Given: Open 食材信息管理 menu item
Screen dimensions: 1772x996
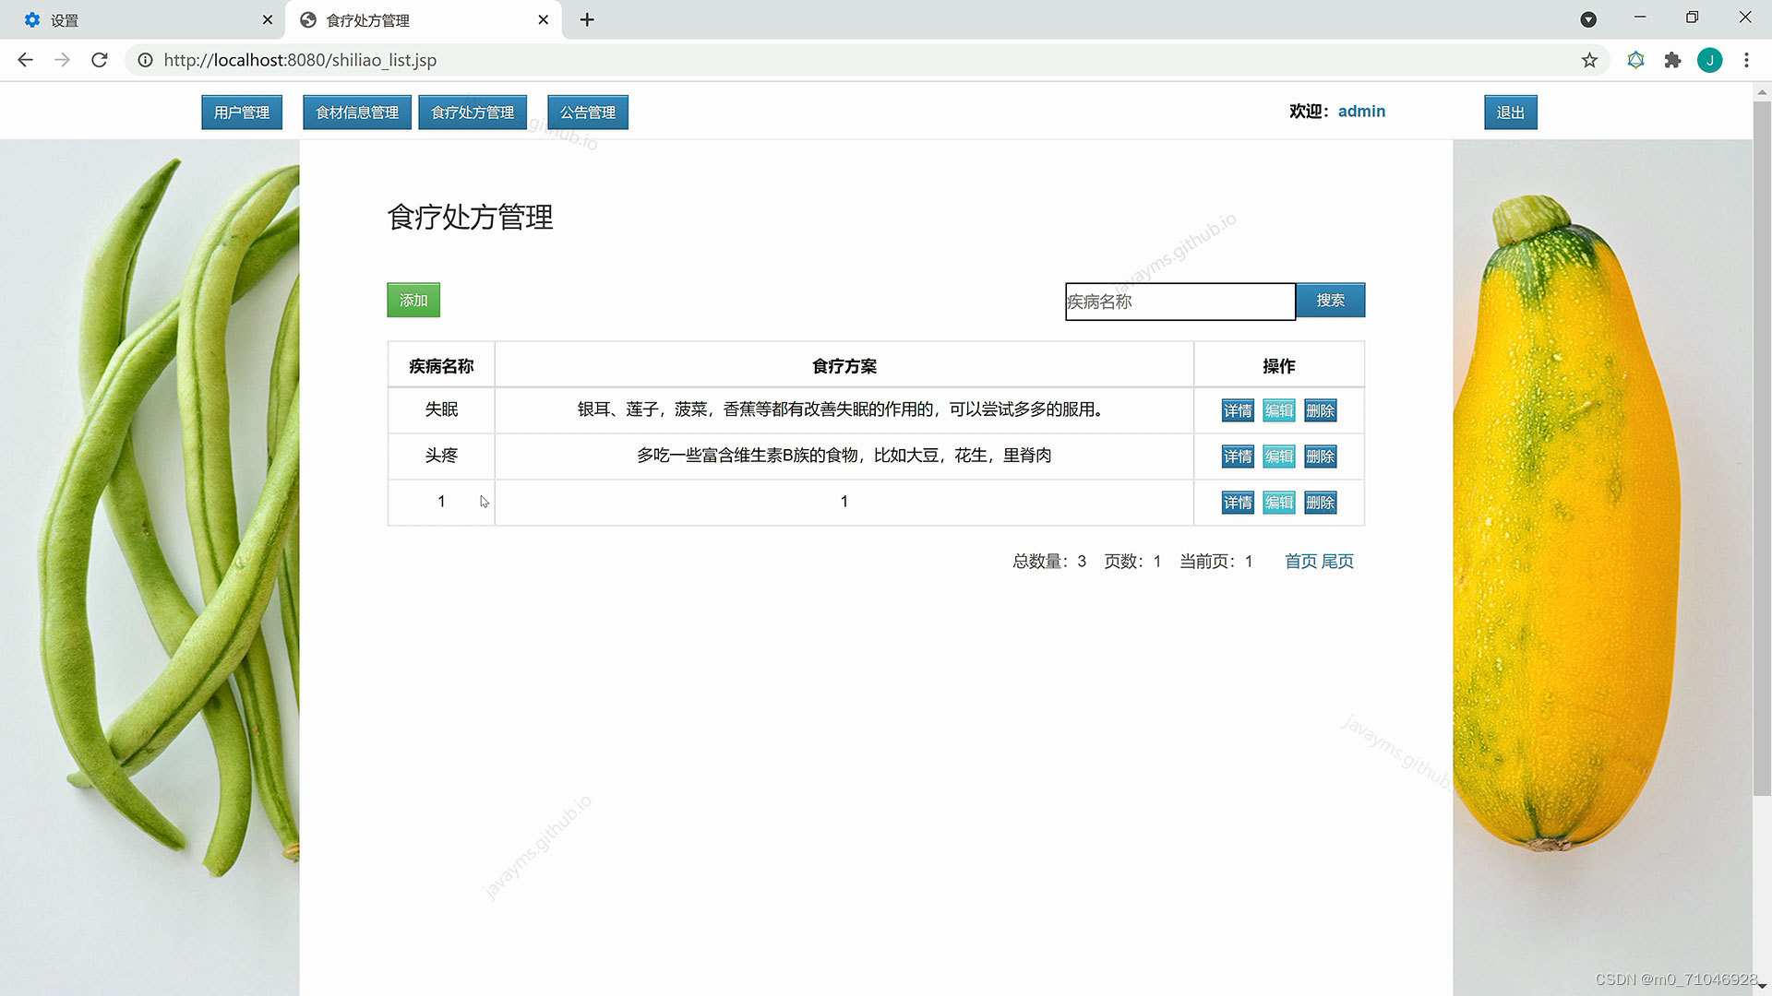Looking at the screenshot, I should pos(357,113).
